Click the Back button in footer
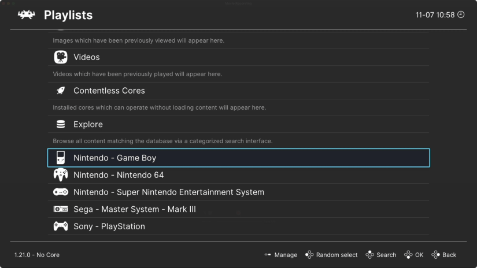Screen dimensions: 477x268 444,255
